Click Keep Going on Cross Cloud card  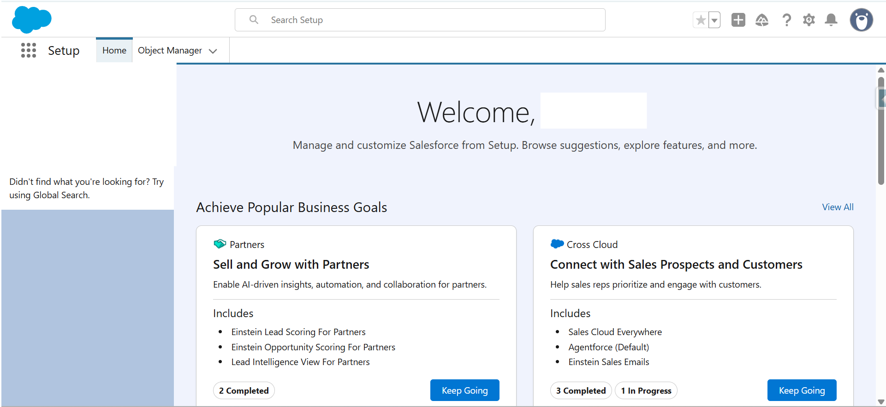pyautogui.click(x=802, y=390)
